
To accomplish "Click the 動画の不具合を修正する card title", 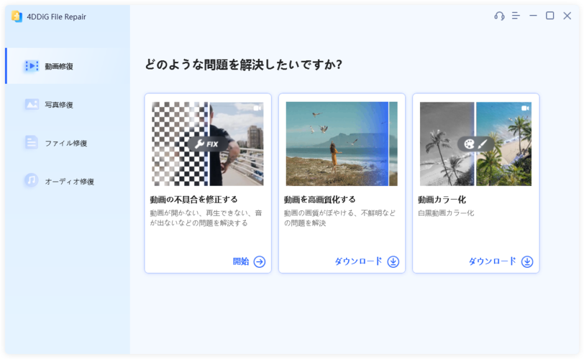I will (194, 200).
